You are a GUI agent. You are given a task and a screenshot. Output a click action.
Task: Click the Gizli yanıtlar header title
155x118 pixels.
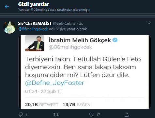pyautogui.click(x=34, y=4)
